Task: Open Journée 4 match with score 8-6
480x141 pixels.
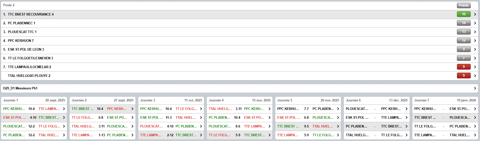Action: pos(239,126)
